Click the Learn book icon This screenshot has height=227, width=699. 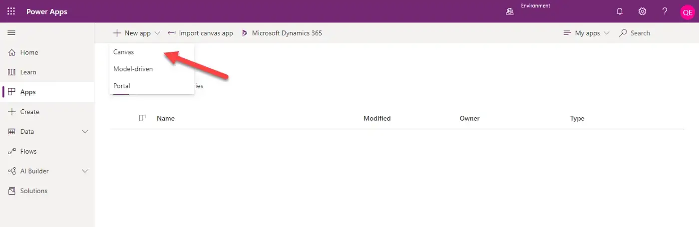pos(12,72)
